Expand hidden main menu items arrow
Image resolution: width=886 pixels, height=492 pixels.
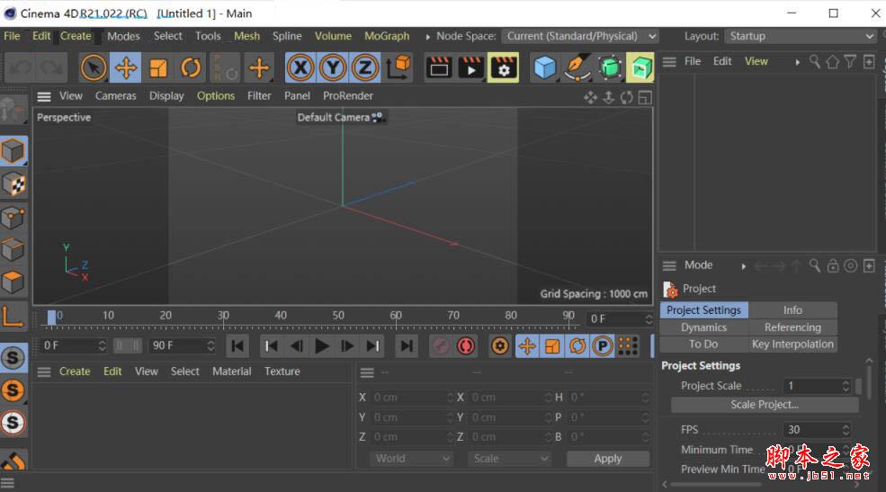[428, 37]
